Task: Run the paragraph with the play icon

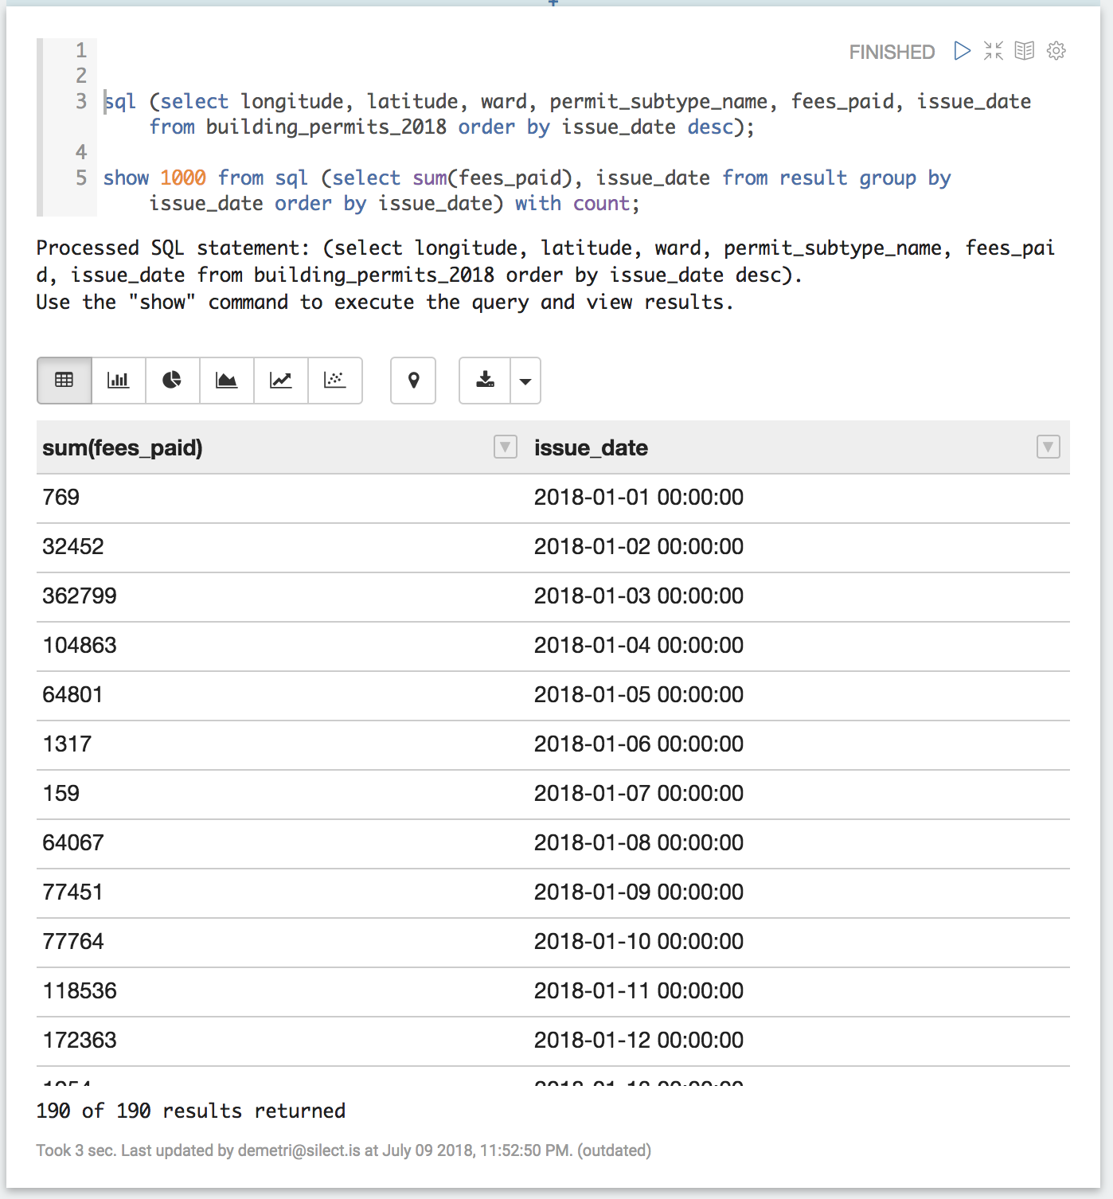Action: point(962,51)
